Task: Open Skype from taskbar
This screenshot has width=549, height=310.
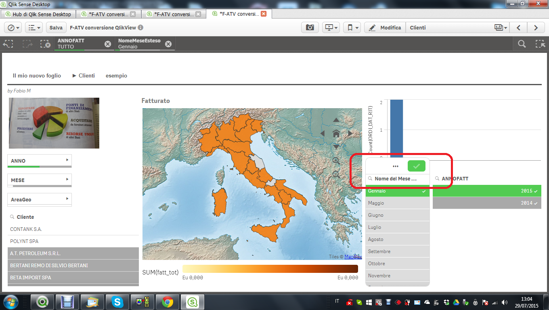Action: (x=117, y=302)
